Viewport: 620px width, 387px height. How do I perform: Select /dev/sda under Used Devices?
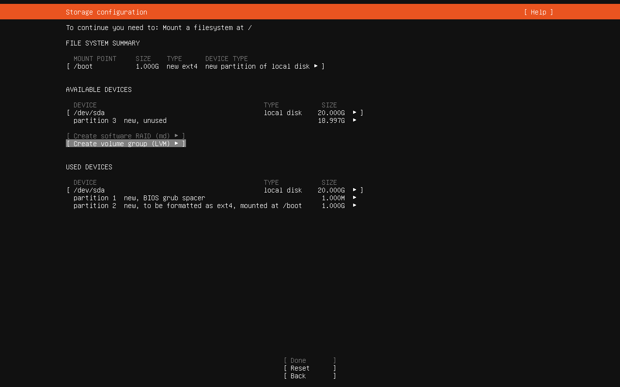[89, 190]
